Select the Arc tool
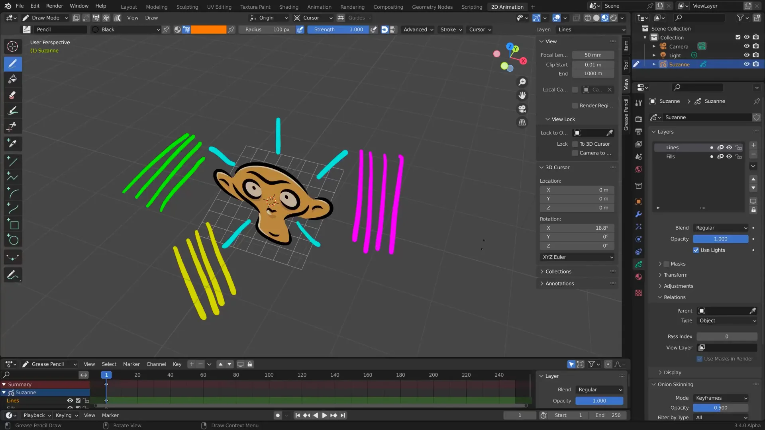This screenshot has width=765, height=430. 13,193
